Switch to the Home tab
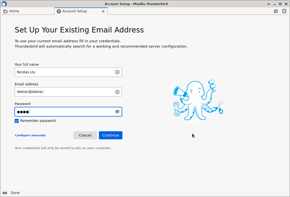The height and width of the screenshot is (197, 290). pos(28,11)
